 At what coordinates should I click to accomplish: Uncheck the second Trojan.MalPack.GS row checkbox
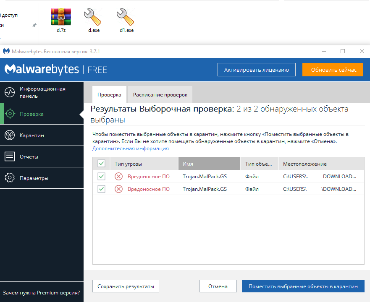pos(102,189)
